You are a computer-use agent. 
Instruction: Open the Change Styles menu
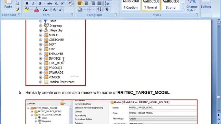click(192, 6)
